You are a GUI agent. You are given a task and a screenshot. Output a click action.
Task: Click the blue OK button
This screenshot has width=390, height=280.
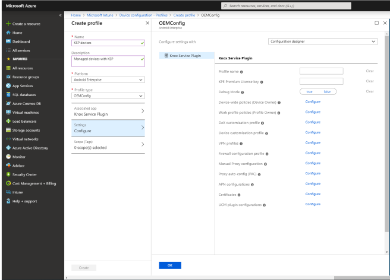pyautogui.click(x=170, y=265)
